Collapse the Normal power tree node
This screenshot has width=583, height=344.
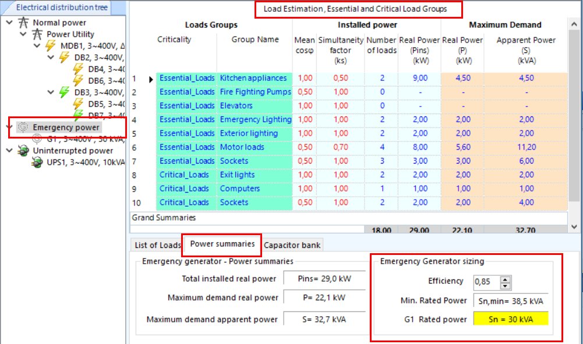click(x=9, y=23)
